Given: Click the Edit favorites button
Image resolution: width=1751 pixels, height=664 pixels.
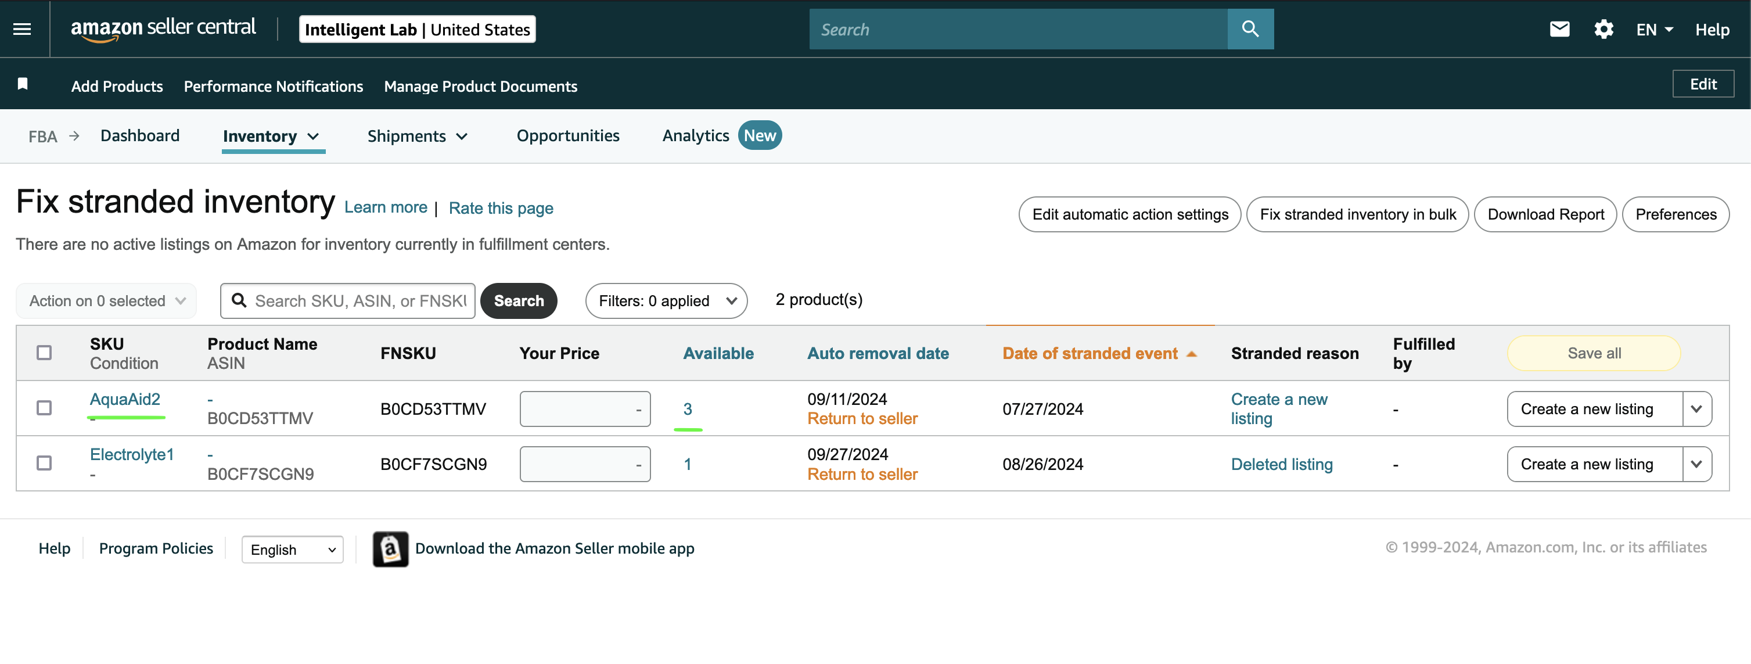Looking at the screenshot, I should point(1703,84).
